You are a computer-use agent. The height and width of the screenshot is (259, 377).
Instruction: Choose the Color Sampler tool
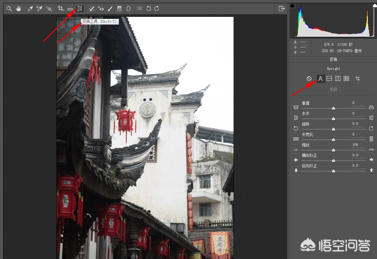pos(39,9)
